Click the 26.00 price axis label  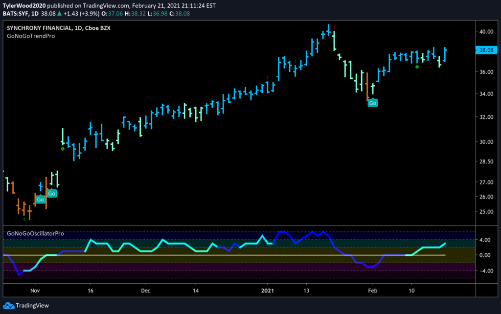pyautogui.click(x=486, y=197)
